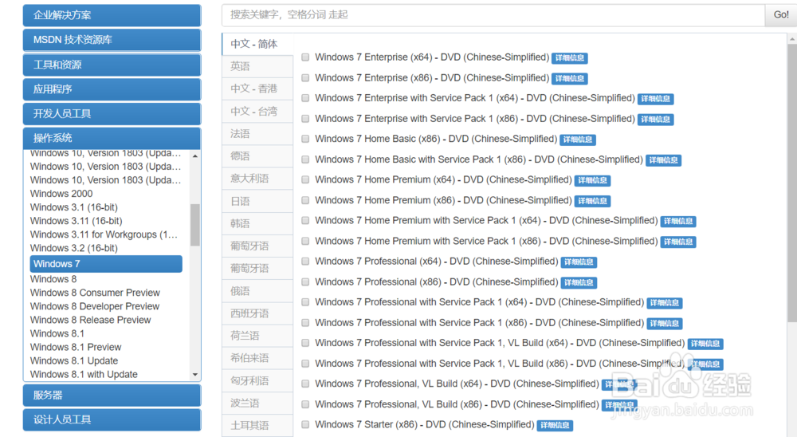Select Windows 3.2 (16-bit) entry
The image size is (797, 437).
(x=73, y=248)
